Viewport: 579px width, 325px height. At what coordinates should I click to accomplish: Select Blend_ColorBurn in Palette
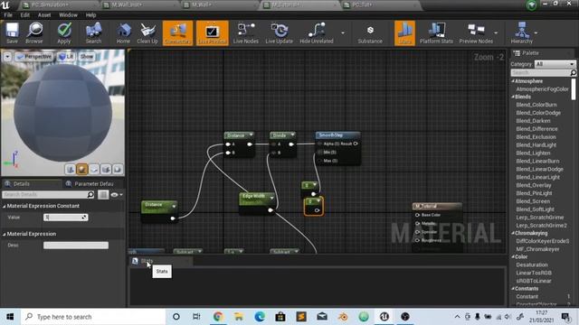(536, 105)
